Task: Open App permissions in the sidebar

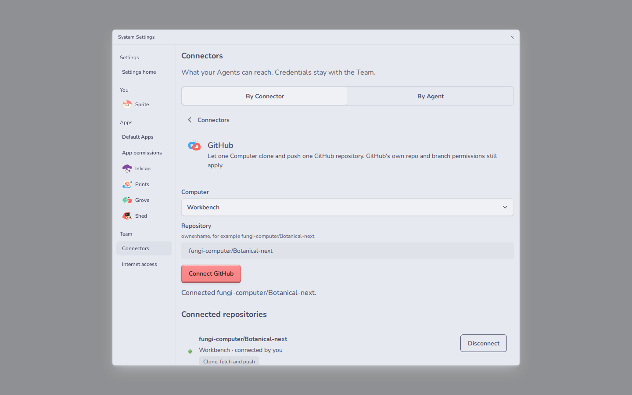Action: pos(144,153)
